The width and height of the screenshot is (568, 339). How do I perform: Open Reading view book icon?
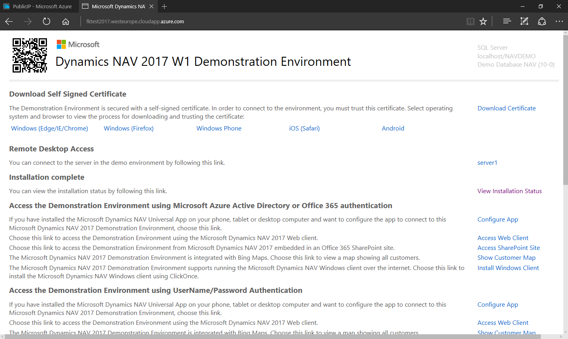point(470,22)
